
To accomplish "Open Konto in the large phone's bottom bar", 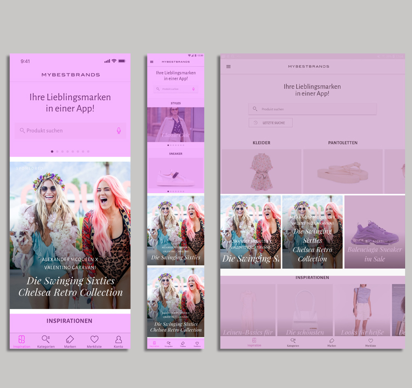I will [x=118, y=342].
